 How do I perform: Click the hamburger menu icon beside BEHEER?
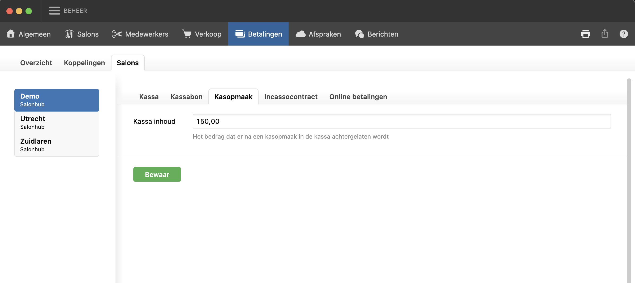(x=54, y=11)
